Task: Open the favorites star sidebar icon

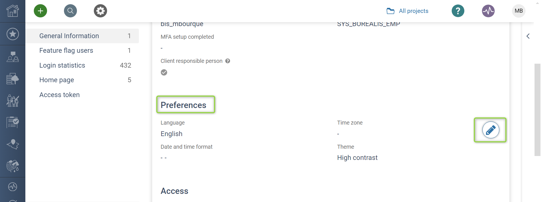Action: pos(13,34)
